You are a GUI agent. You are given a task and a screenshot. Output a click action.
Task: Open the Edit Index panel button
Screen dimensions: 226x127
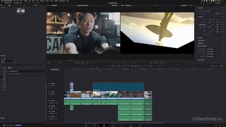pos(27,3)
